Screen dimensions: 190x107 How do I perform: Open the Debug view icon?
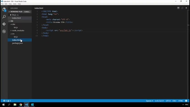(x=4, y=32)
